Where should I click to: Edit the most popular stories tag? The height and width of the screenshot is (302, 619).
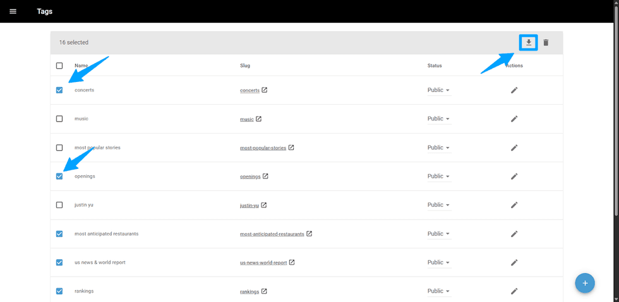514,148
